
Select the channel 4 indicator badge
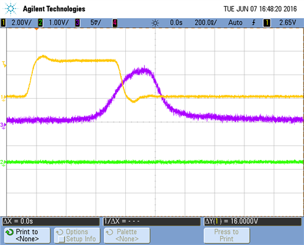115,22
